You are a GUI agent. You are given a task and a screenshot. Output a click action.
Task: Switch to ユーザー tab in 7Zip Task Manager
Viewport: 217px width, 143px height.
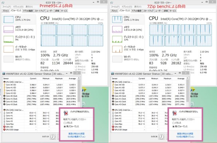pyautogui.click(x=158, y=11)
